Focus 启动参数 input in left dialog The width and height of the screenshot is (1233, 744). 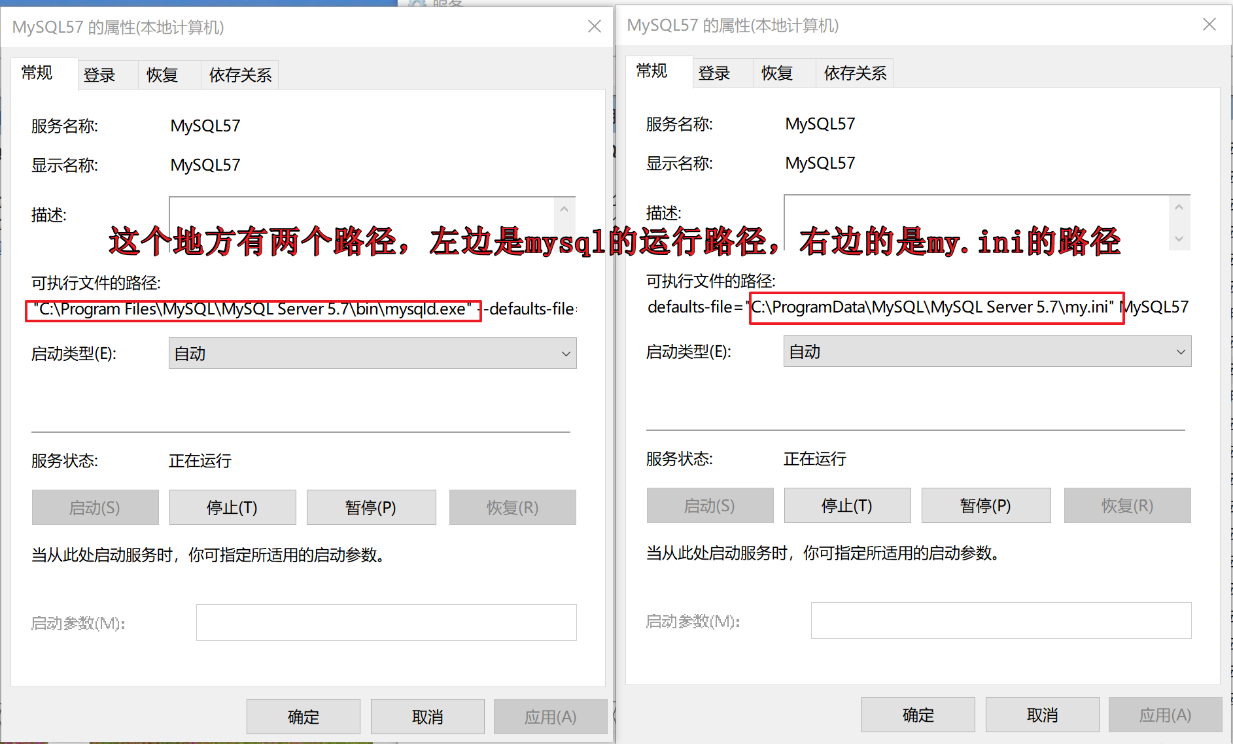coord(387,622)
